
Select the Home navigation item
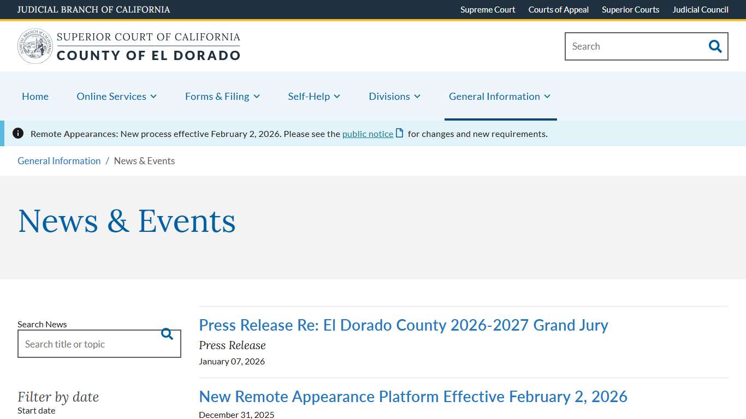[x=35, y=96]
